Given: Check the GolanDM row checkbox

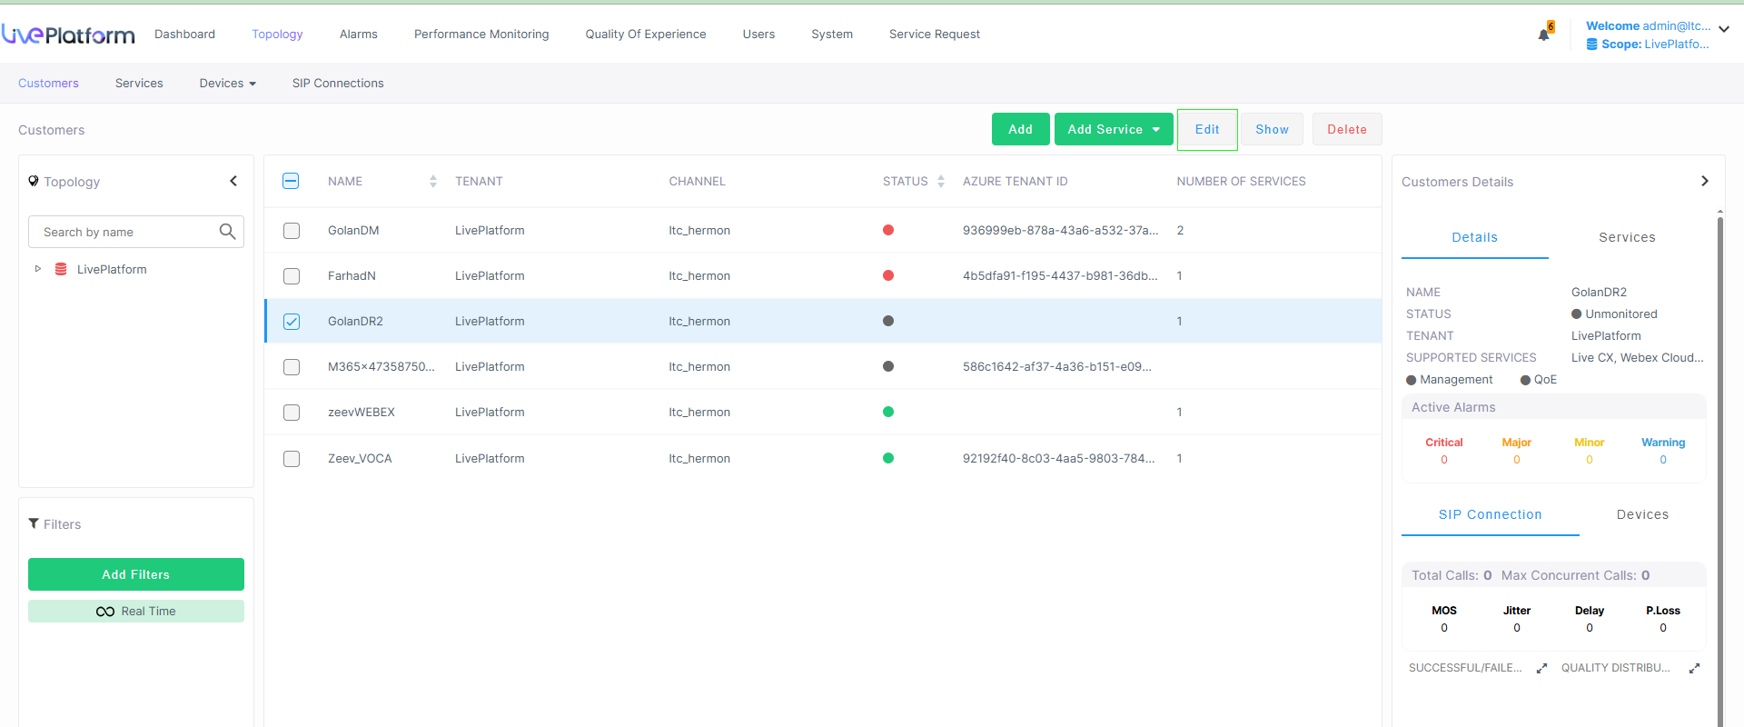Looking at the screenshot, I should [x=292, y=231].
